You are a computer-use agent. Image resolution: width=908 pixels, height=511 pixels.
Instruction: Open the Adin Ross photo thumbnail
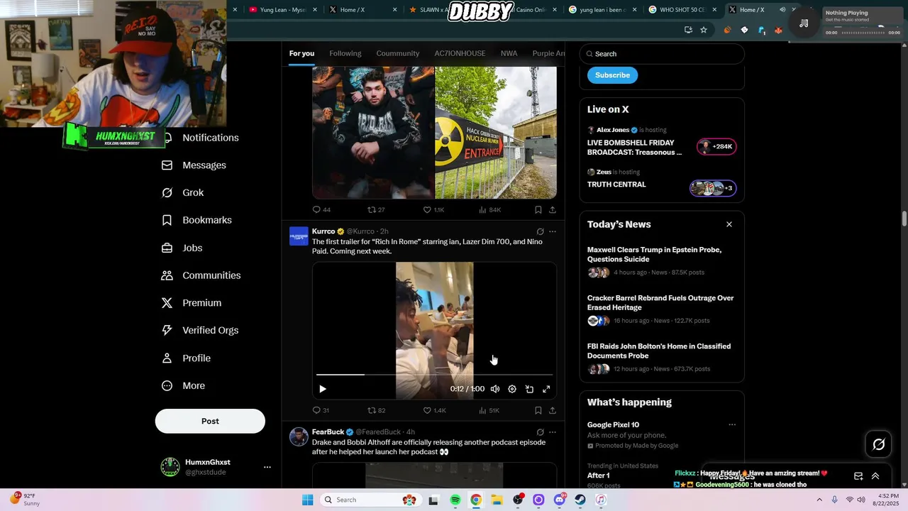tap(373, 133)
